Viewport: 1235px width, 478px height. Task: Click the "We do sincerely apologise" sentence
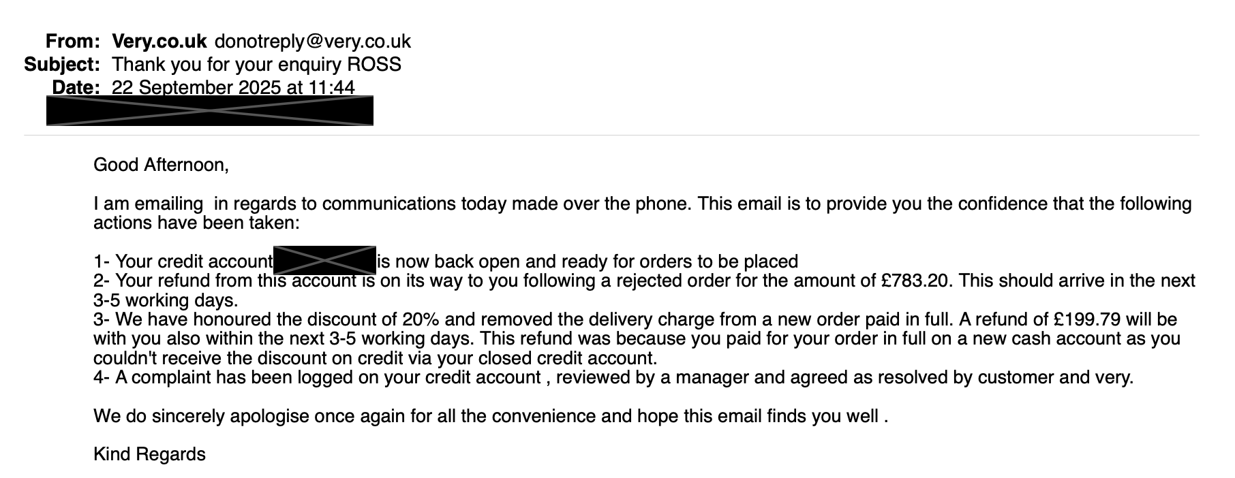tap(491, 416)
